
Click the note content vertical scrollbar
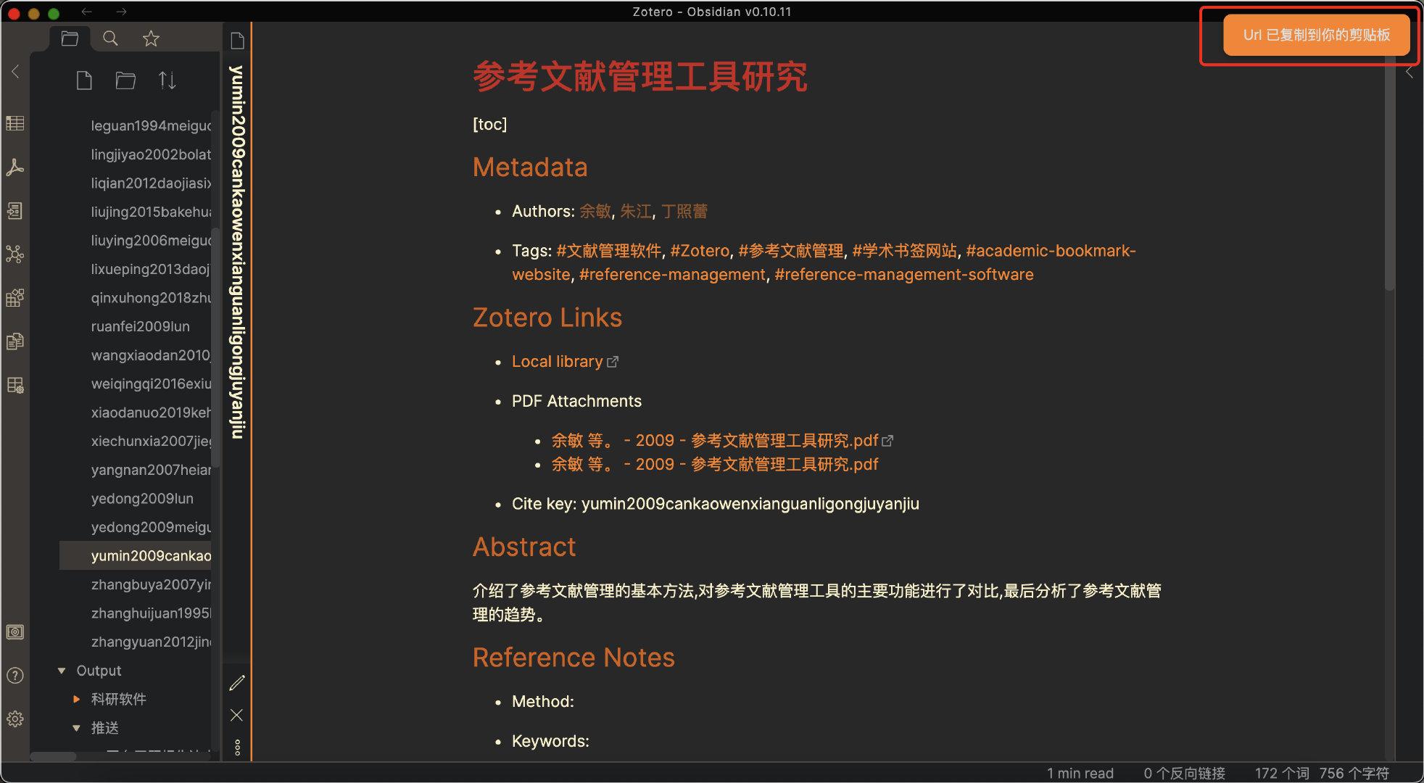pyautogui.click(x=1389, y=174)
